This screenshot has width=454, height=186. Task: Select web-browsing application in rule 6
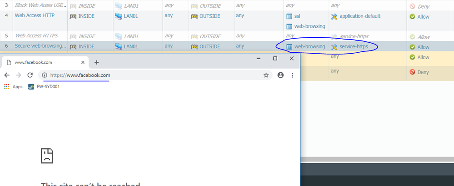point(309,46)
